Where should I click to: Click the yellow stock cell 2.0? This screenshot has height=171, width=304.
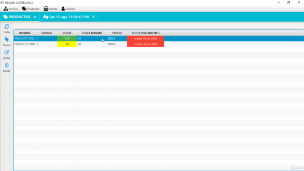67,44
